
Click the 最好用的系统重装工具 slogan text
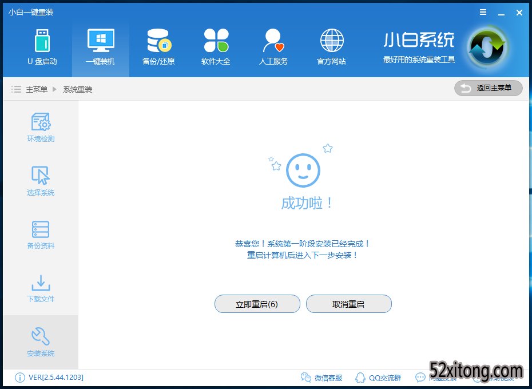pos(419,59)
